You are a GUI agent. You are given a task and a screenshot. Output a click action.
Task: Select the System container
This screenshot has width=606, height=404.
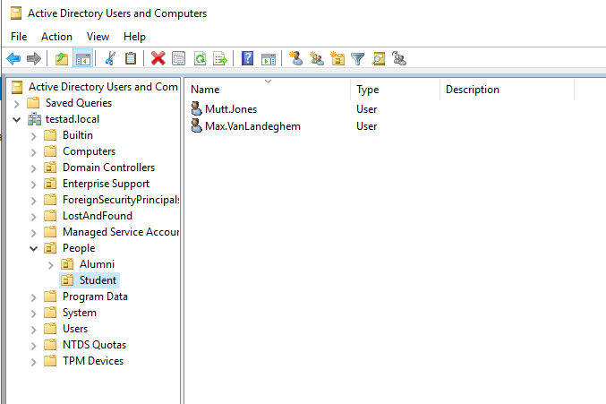point(80,313)
